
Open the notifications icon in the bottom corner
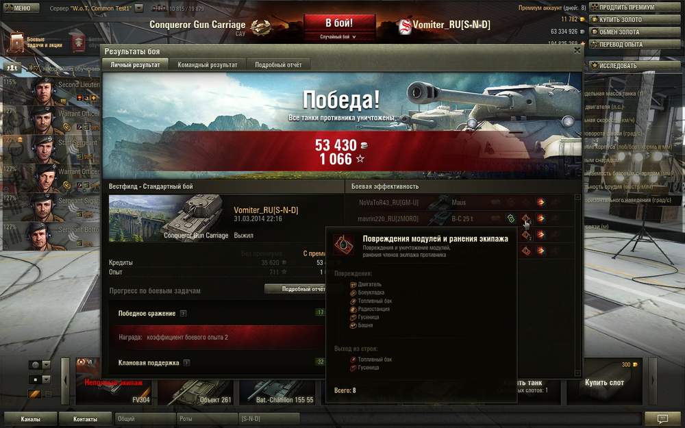pos(662,419)
